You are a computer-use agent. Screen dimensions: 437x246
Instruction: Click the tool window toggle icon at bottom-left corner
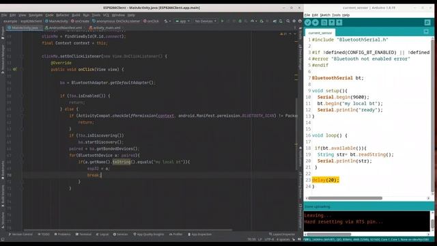(x=3, y=239)
